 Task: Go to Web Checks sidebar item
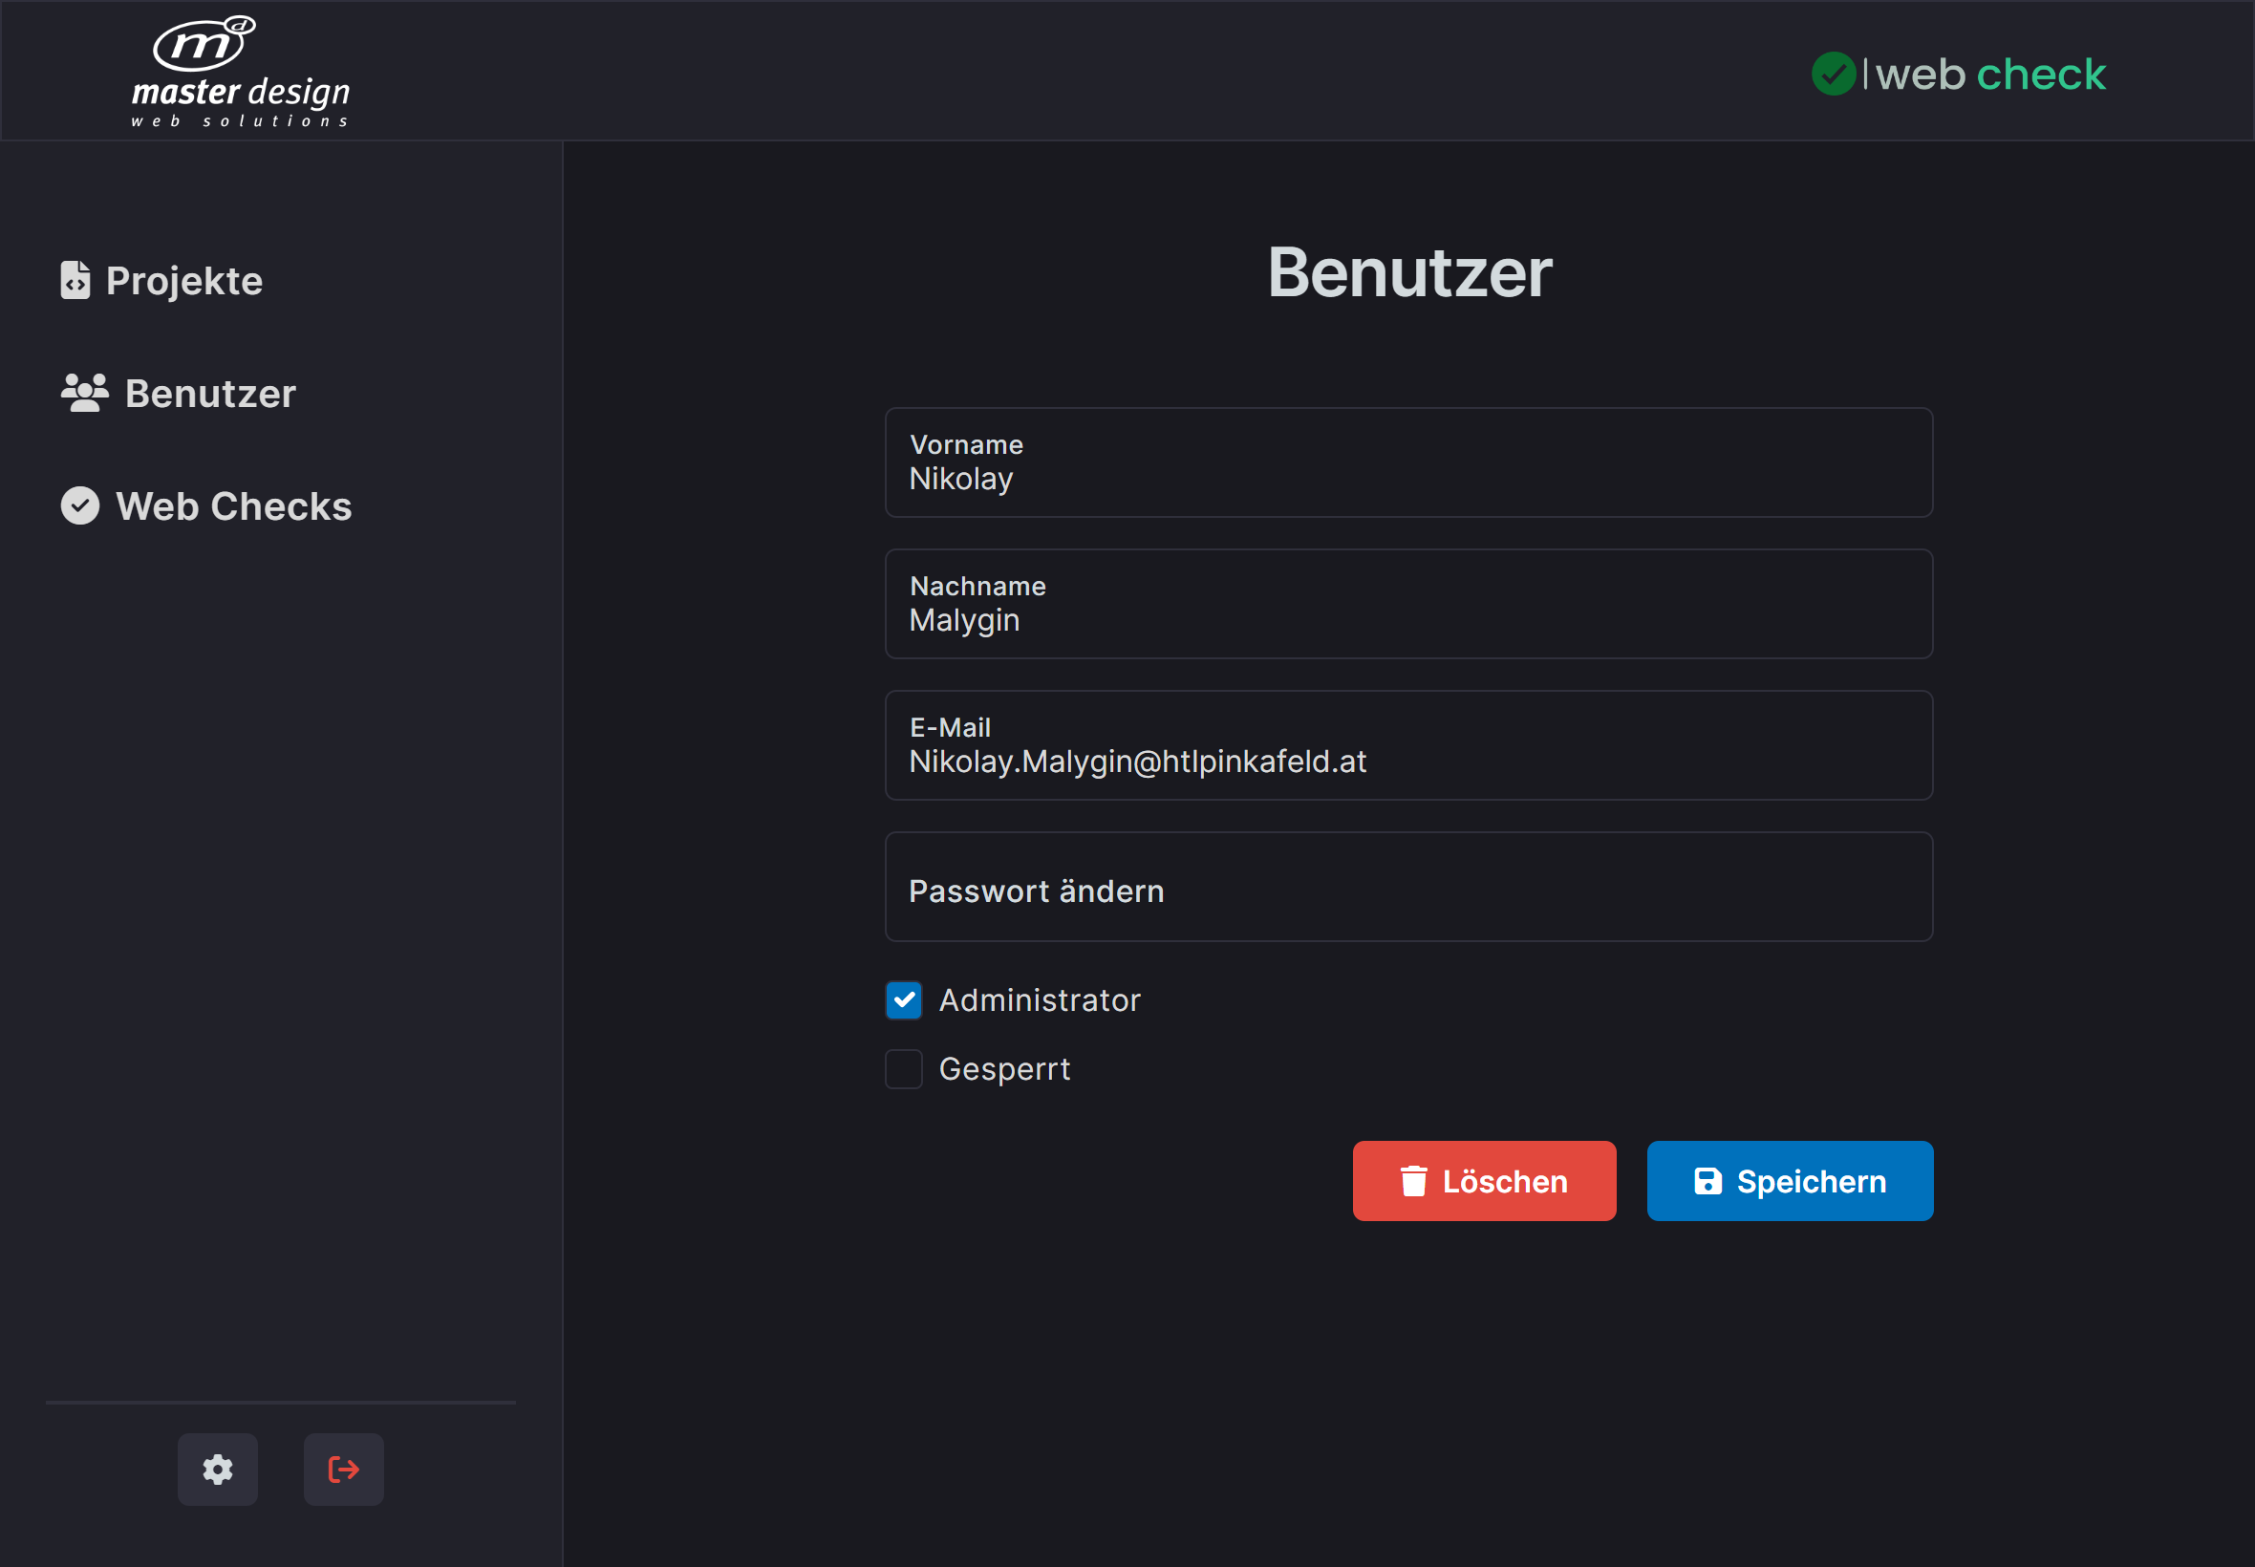pos(233,506)
